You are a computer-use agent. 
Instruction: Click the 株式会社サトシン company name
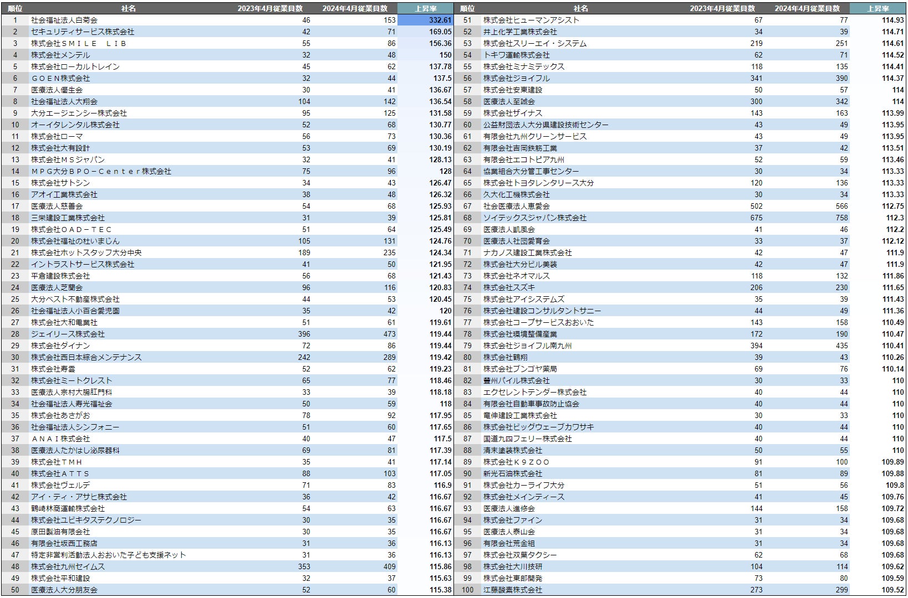tap(60, 183)
